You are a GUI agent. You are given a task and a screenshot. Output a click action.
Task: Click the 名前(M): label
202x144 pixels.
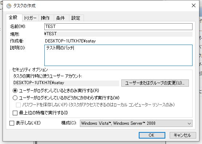coord(18,26)
